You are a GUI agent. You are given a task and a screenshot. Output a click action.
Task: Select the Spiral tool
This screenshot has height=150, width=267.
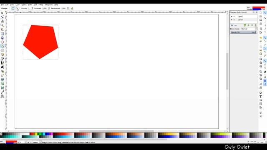(2, 50)
